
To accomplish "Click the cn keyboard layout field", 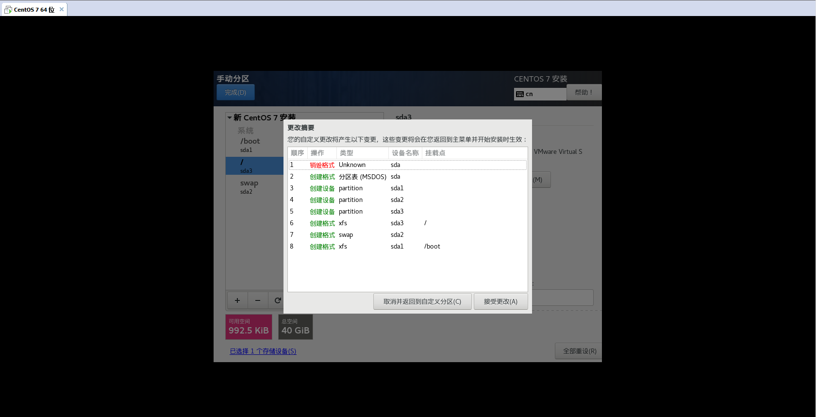I will [540, 94].
